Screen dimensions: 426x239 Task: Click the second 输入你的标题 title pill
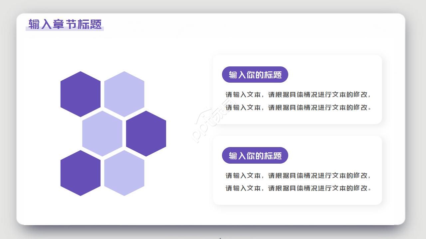click(x=255, y=155)
